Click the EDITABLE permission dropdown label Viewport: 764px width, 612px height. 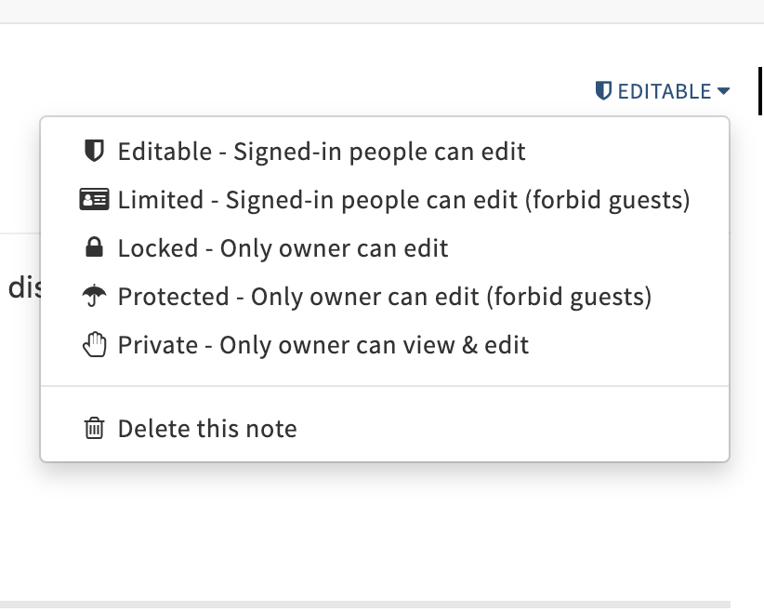click(x=664, y=91)
